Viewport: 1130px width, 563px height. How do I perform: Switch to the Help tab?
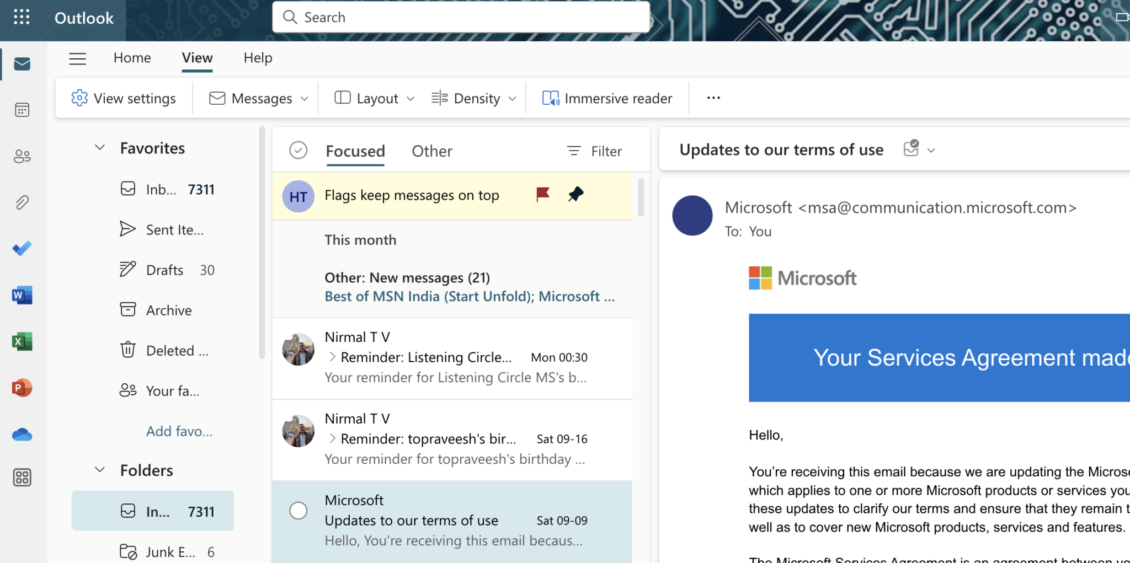[x=258, y=58]
